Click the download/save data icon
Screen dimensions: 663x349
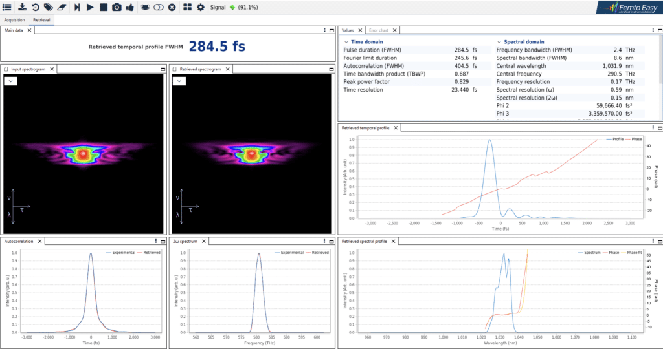[22, 7]
